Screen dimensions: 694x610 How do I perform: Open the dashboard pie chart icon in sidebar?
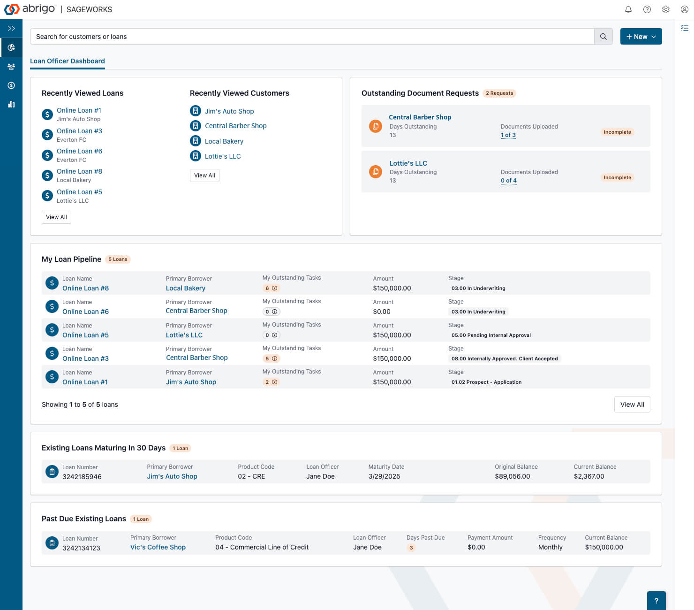[11, 47]
